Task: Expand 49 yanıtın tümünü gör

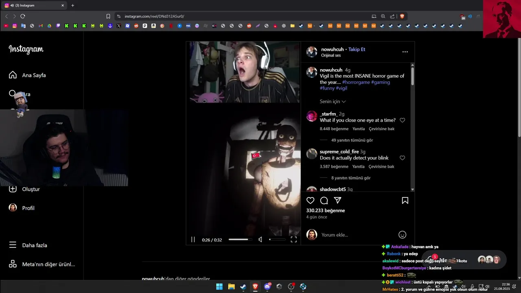Action: pos(352,140)
